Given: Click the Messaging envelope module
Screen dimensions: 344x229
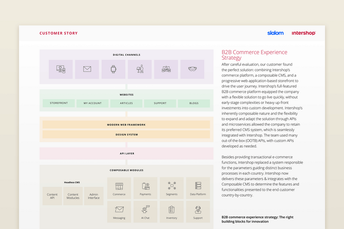Looking at the screenshot, I should 119,211.
